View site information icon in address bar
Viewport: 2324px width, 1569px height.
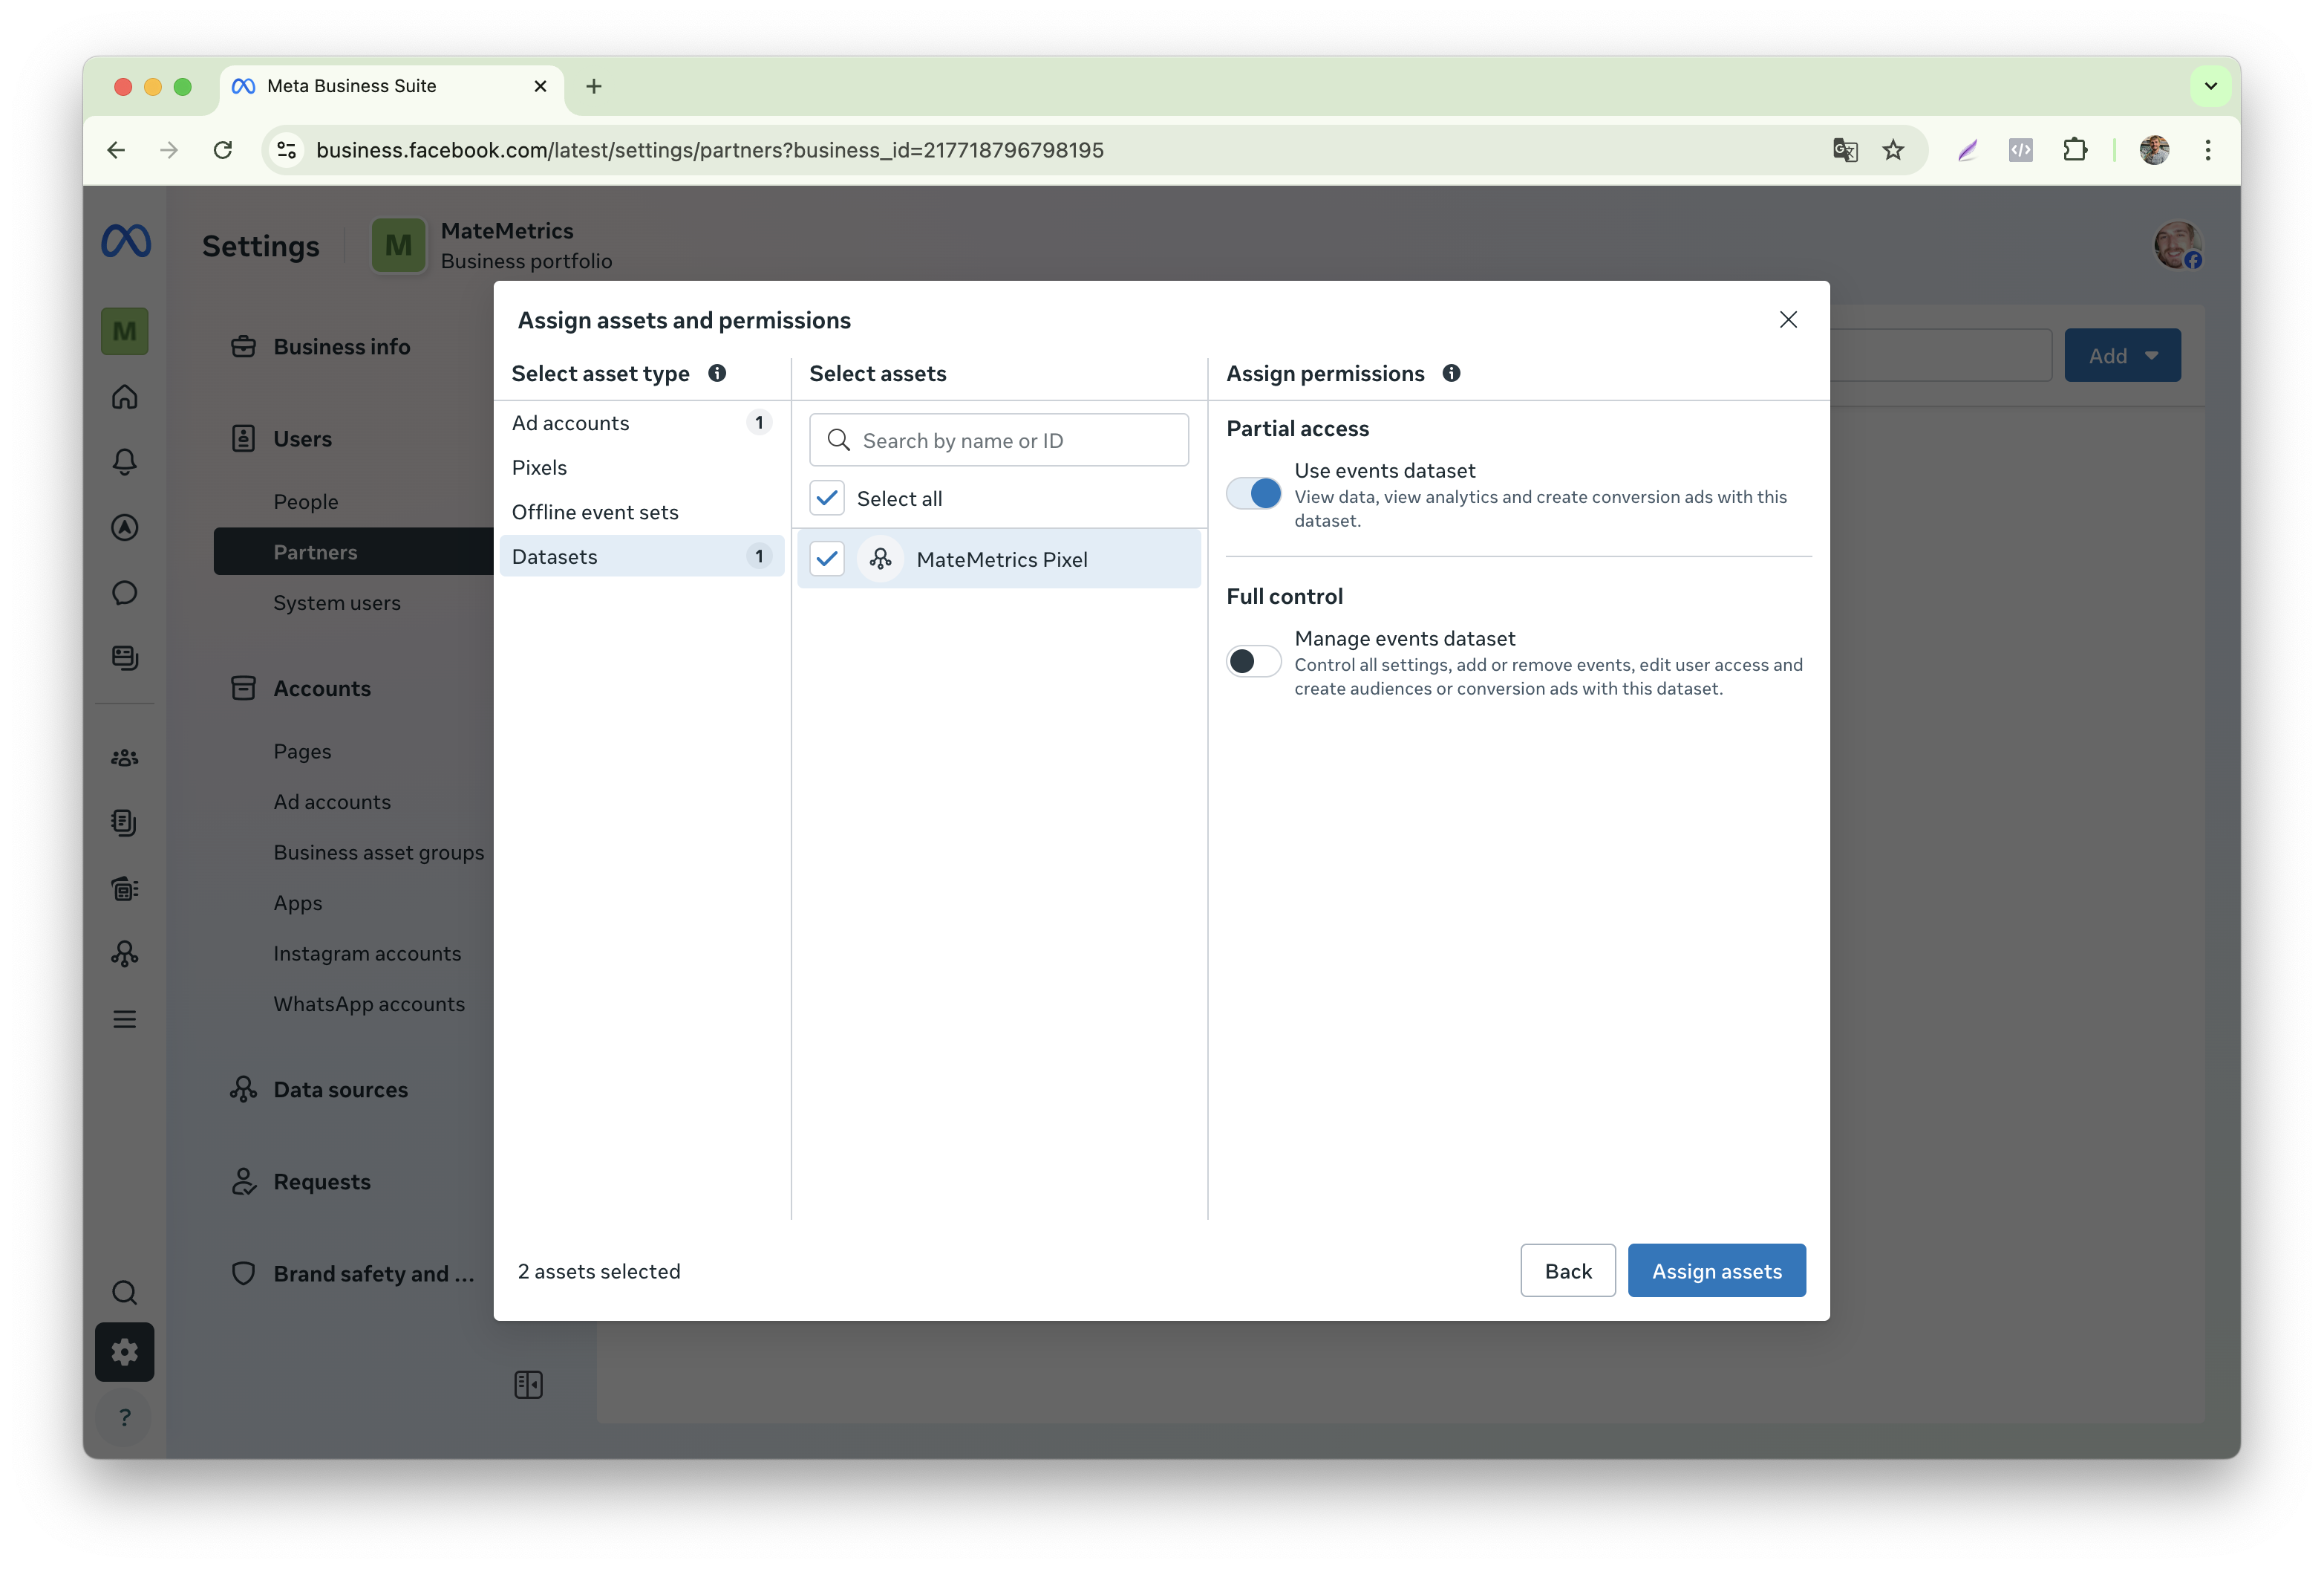pos(287,150)
